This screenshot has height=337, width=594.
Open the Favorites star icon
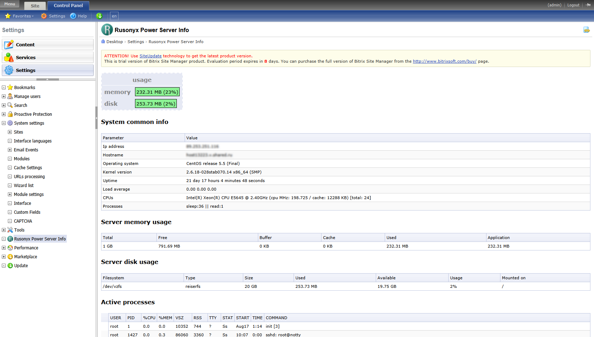click(8, 16)
